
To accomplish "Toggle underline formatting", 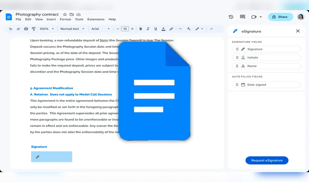I will [155, 29].
